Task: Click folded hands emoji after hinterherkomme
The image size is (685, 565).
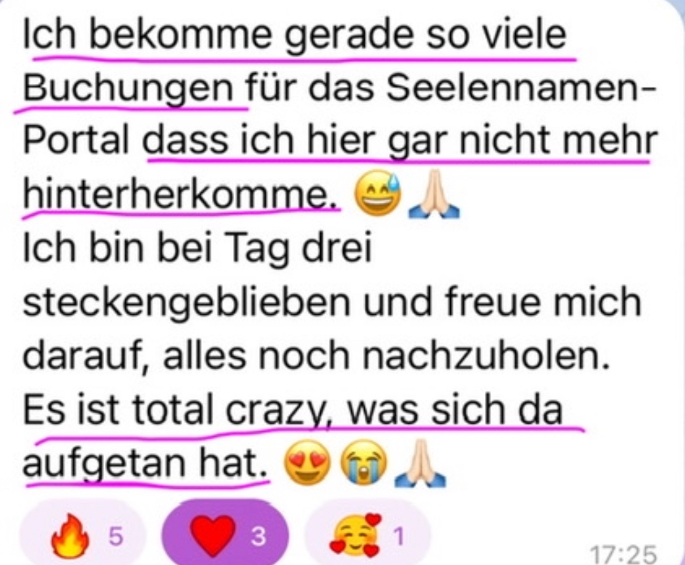Action: [x=433, y=195]
